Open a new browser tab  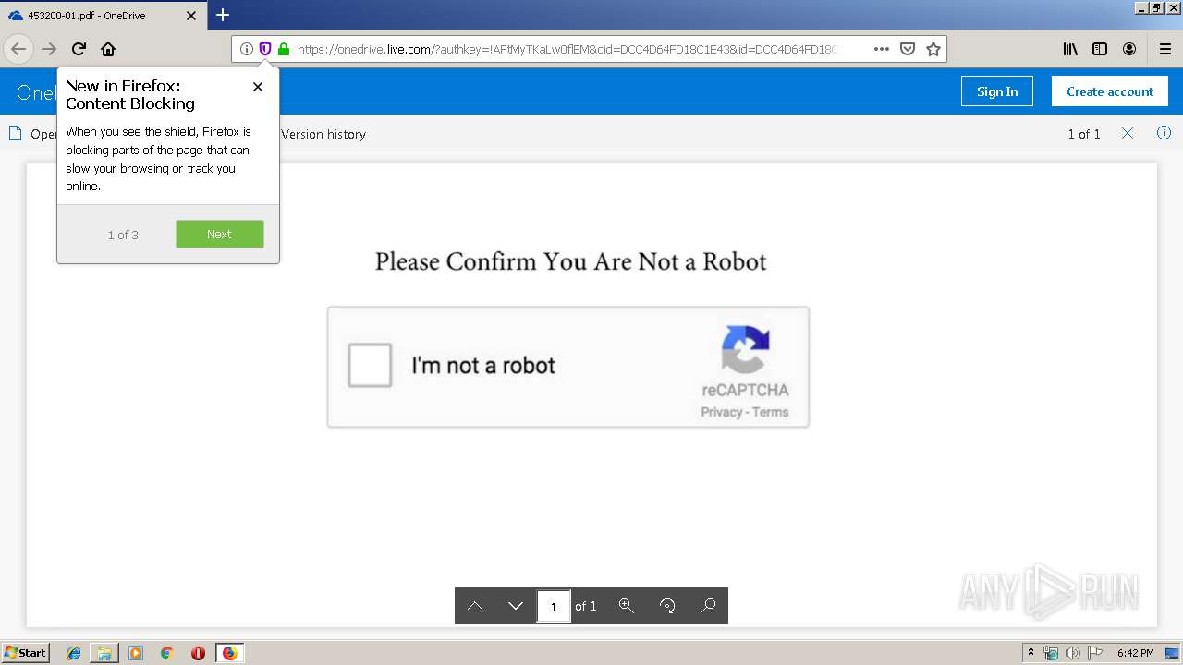tap(223, 15)
